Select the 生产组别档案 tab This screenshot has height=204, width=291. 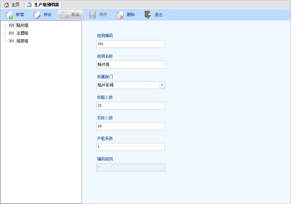coord(43,5)
